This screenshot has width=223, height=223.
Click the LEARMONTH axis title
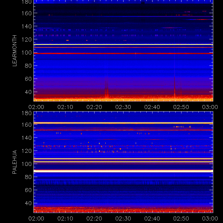tap(15, 51)
